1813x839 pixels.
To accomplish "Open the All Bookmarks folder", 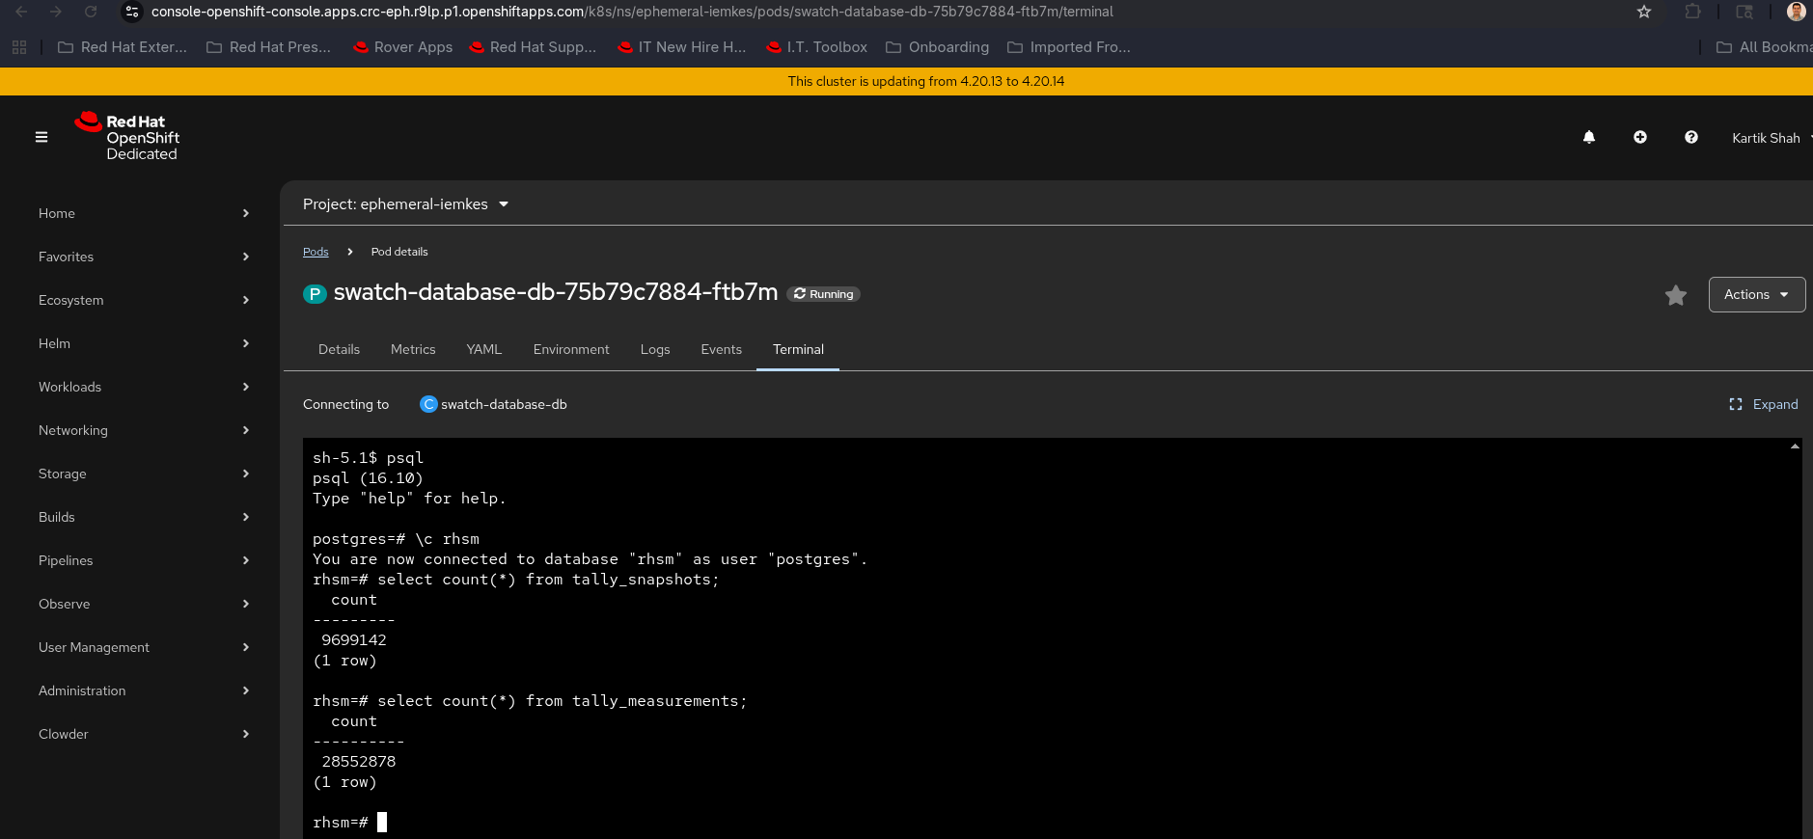I will [1764, 47].
